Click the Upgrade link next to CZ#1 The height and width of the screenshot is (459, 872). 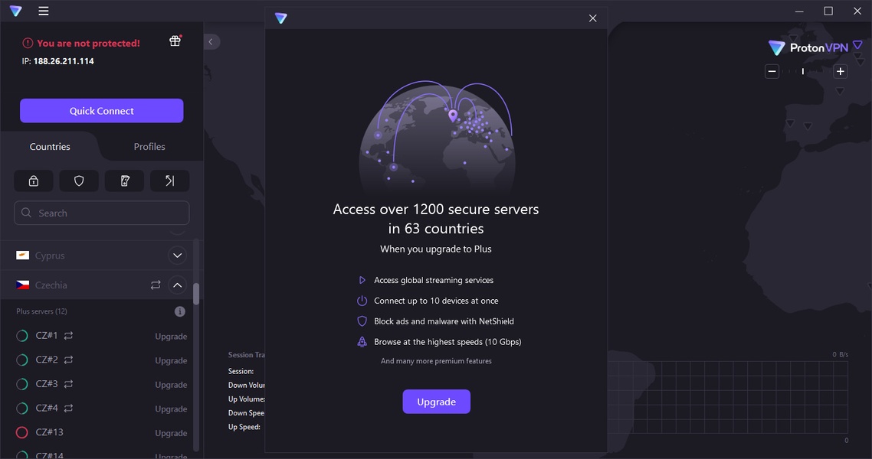171,337
